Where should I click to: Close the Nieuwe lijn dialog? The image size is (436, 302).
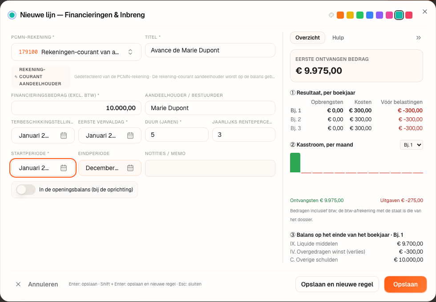[x=424, y=12]
